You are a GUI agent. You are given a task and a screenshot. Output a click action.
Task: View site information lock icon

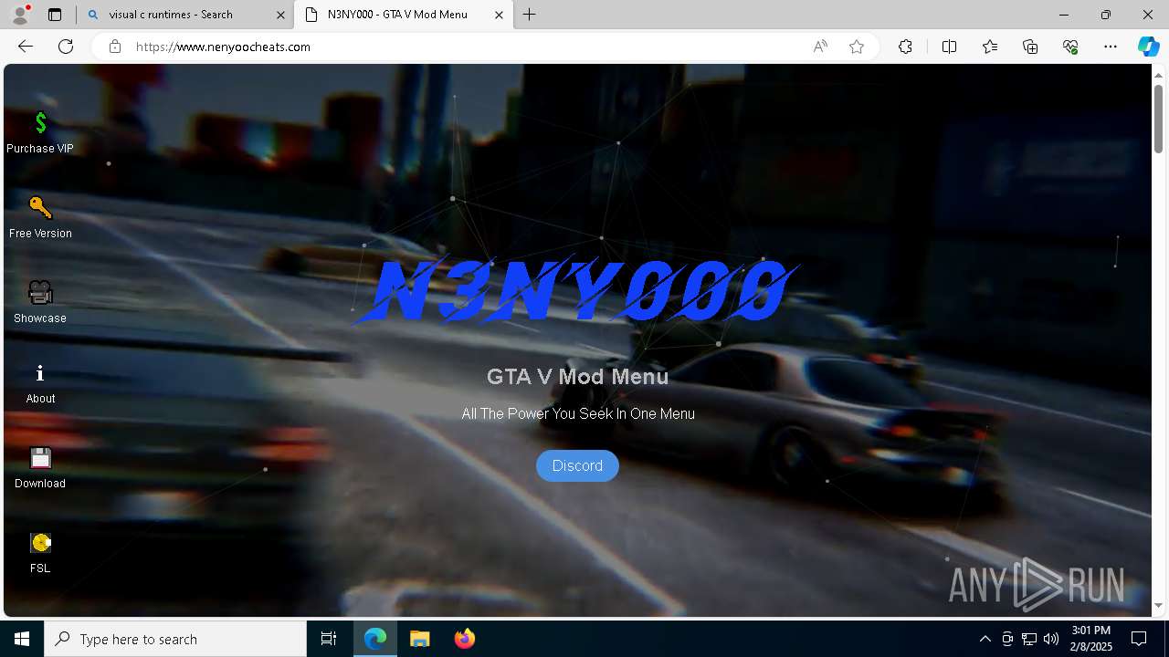115,47
